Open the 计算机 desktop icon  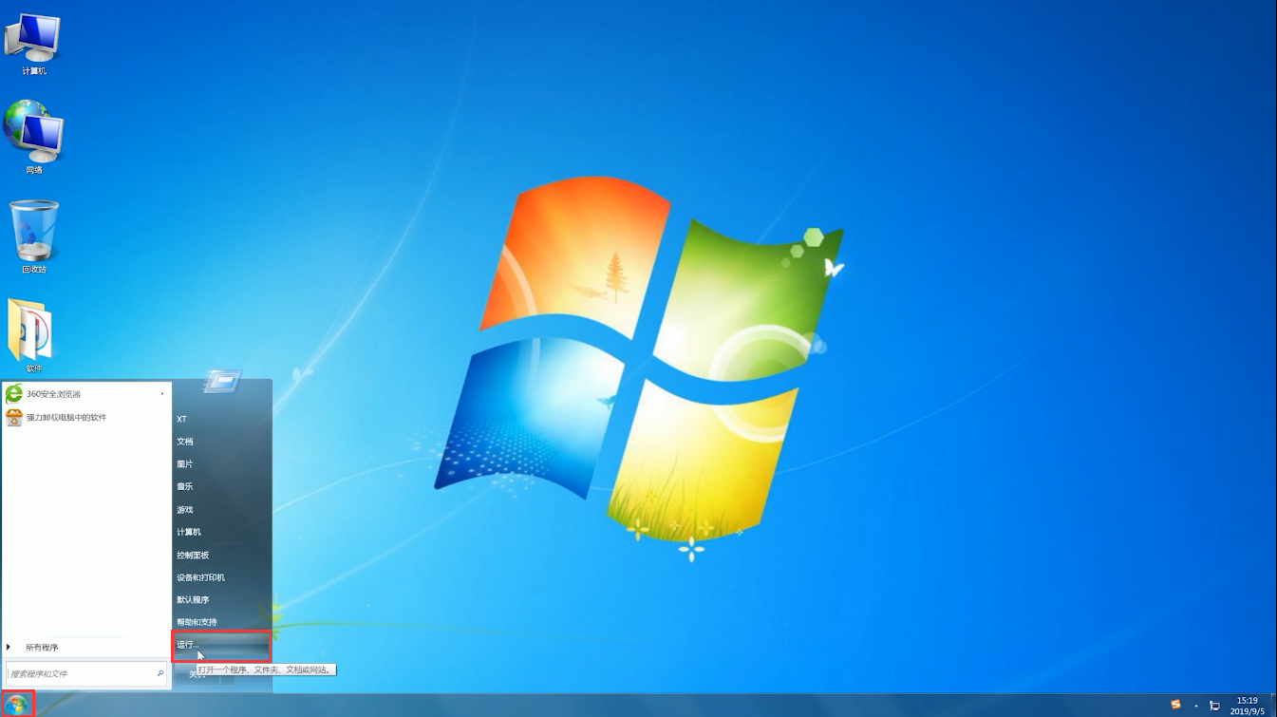tap(33, 45)
